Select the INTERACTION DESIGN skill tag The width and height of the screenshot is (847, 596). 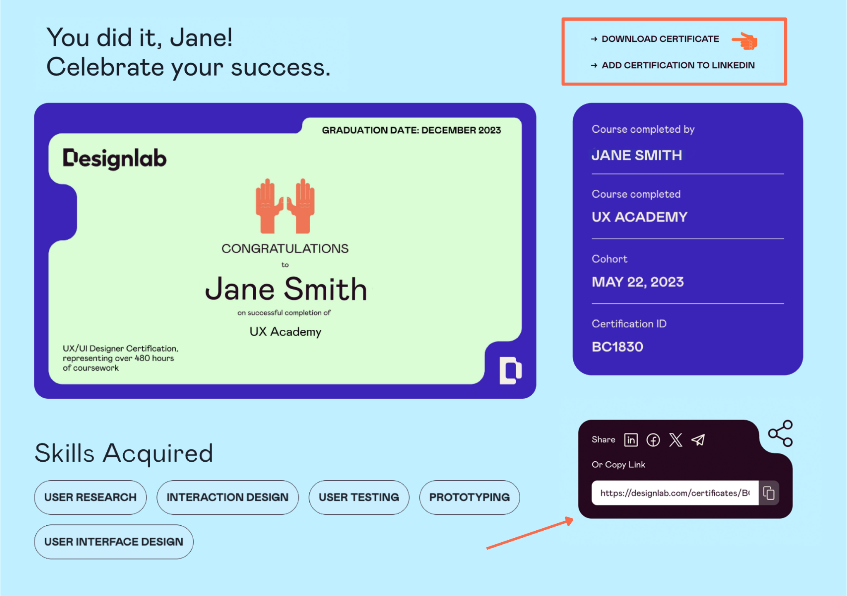click(227, 498)
